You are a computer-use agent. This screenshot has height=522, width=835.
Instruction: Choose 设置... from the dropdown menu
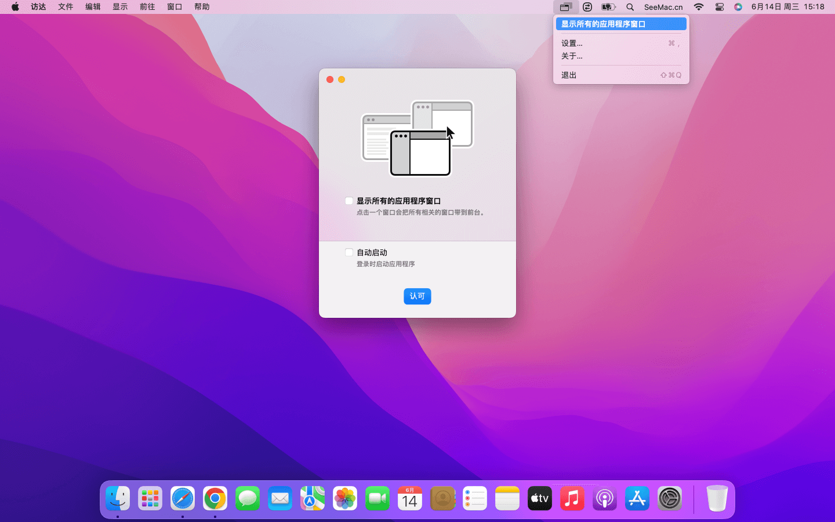572,43
